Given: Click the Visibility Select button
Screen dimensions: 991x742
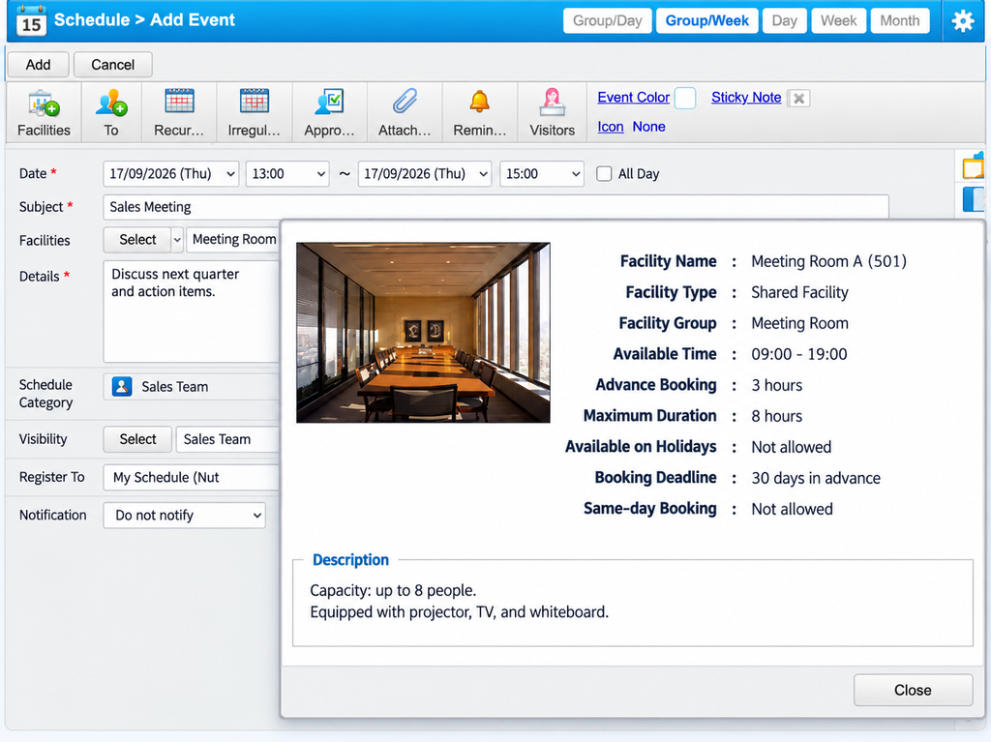Looking at the screenshot, I should coord(137,439).
